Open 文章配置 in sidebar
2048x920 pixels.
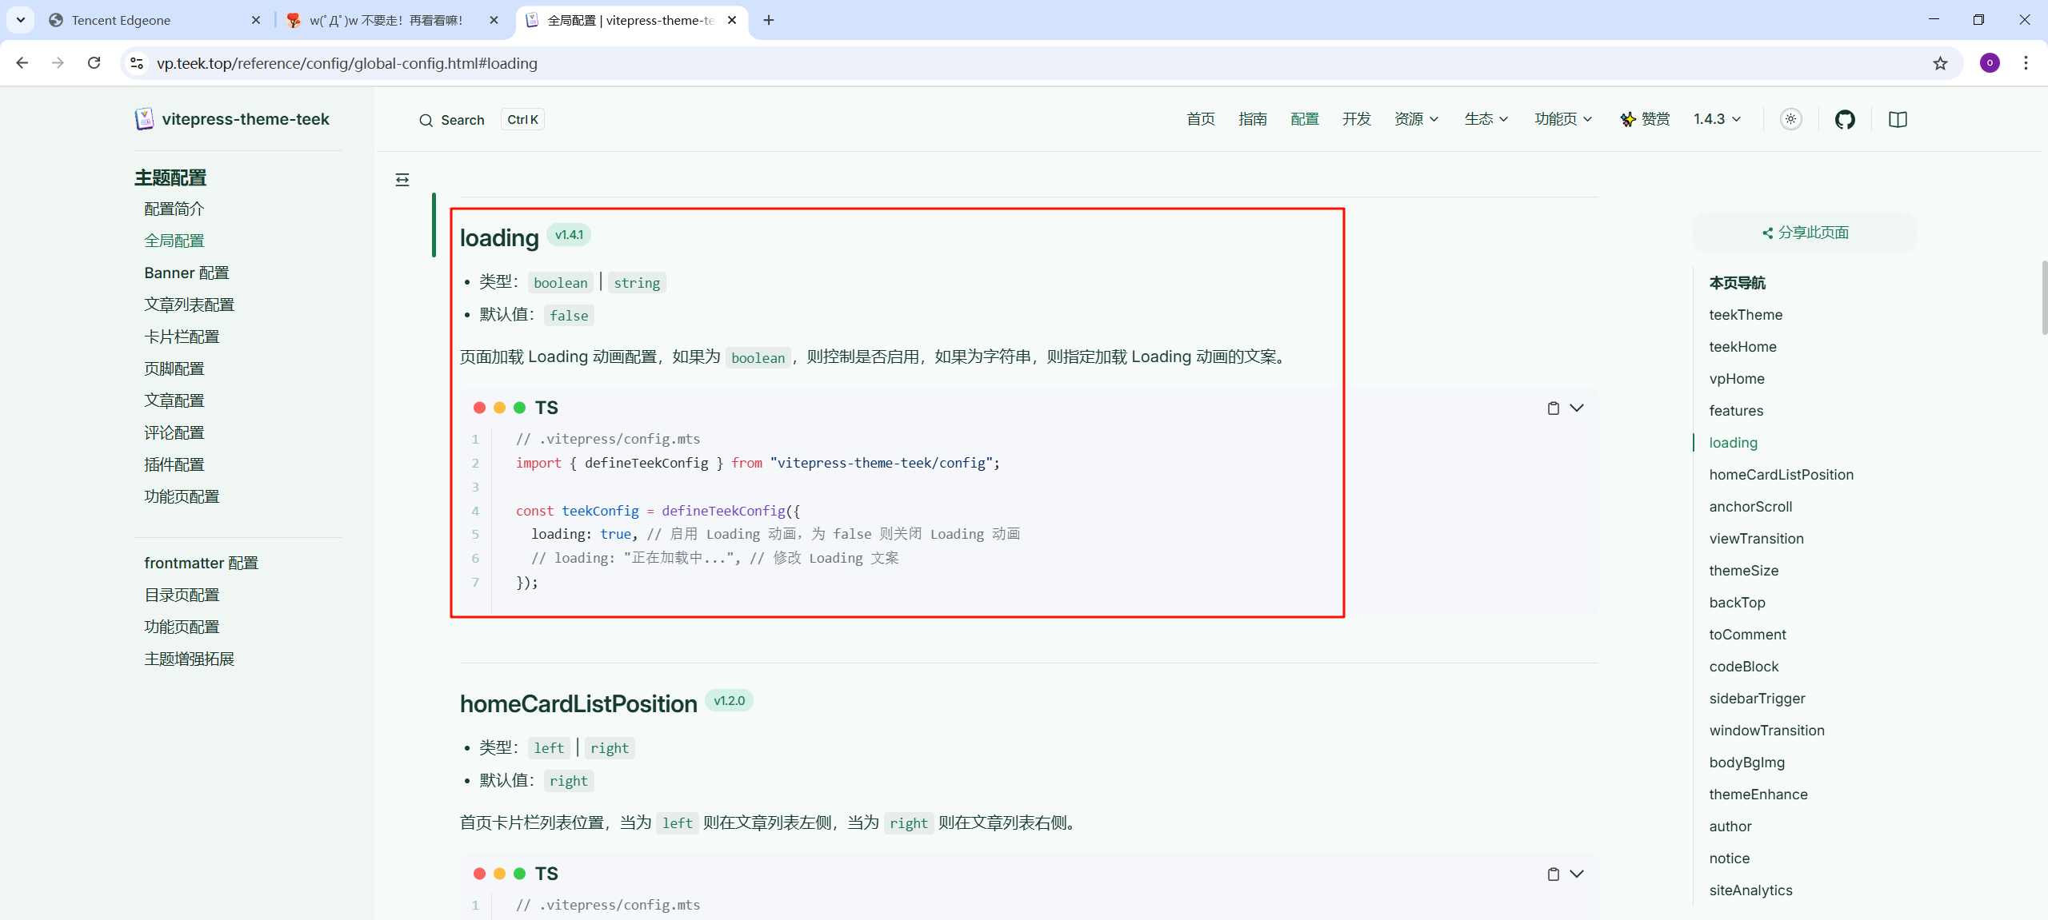pos(174,400)
